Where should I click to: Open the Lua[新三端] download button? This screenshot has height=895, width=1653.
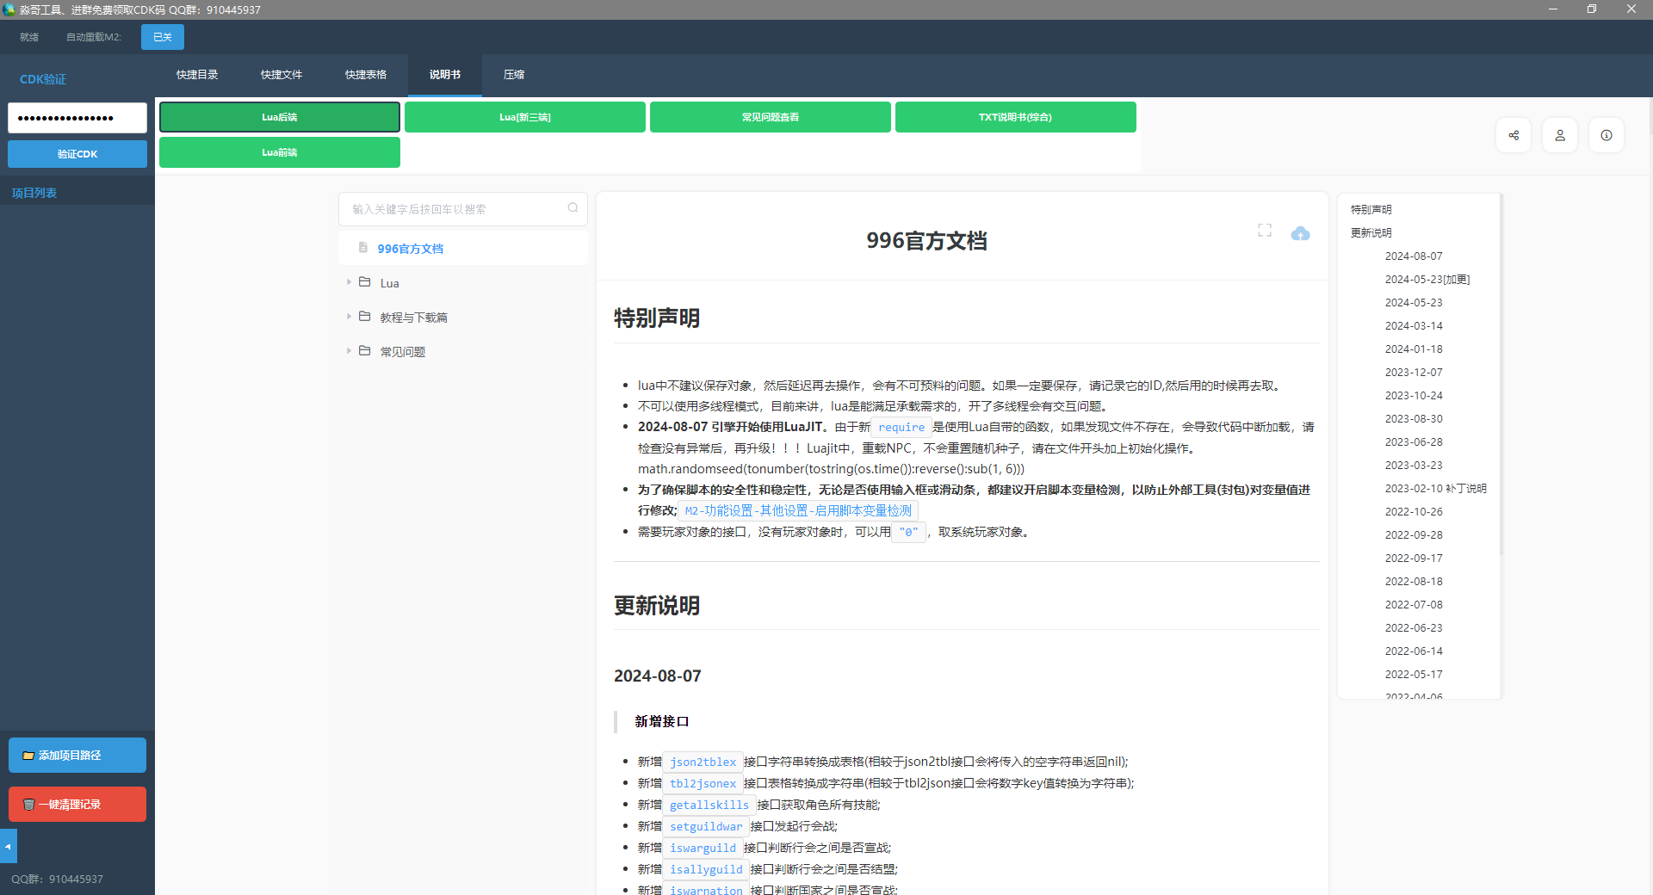tap(524, 116)
